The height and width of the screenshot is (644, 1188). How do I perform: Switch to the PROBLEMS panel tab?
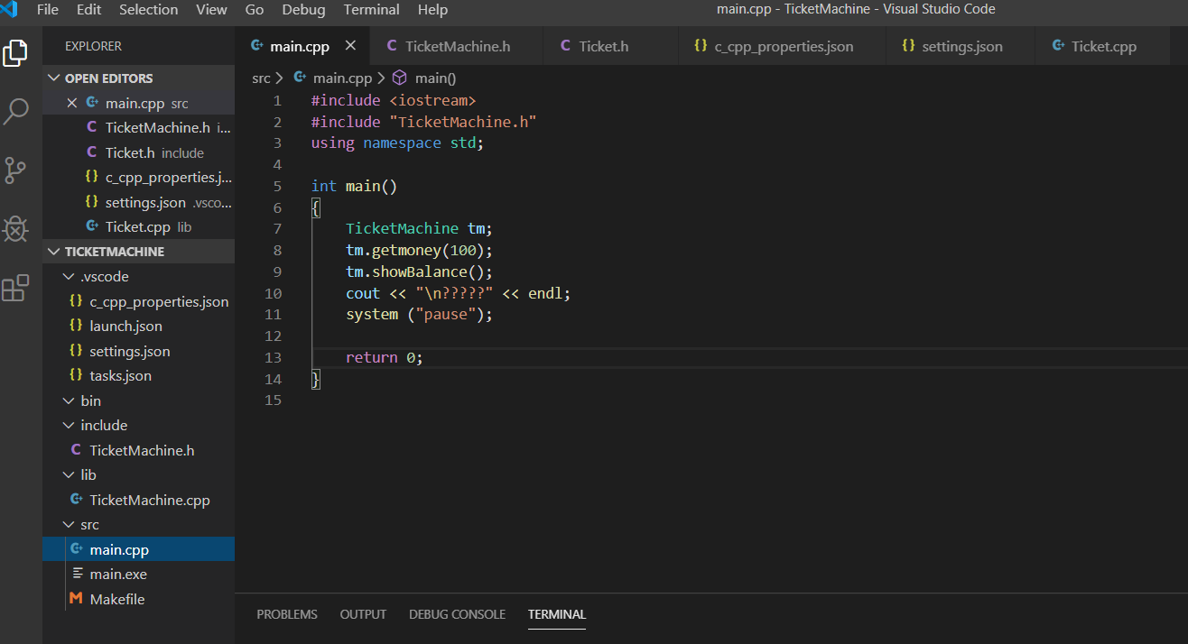pyautogui.click(x=287, y=614)
